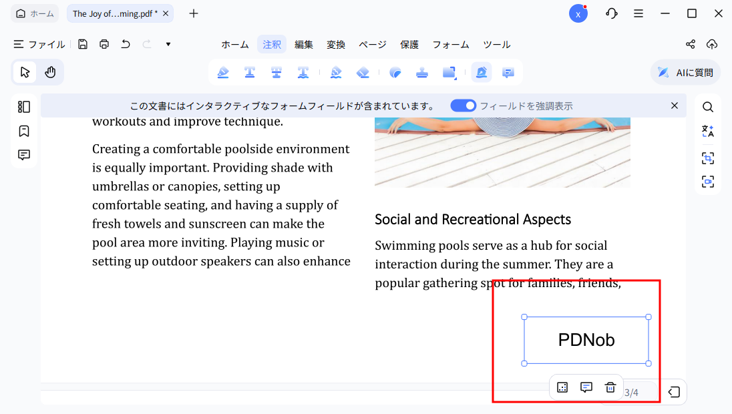
Task: Delete the PDNob form field
Action: (x=610, y=387)
